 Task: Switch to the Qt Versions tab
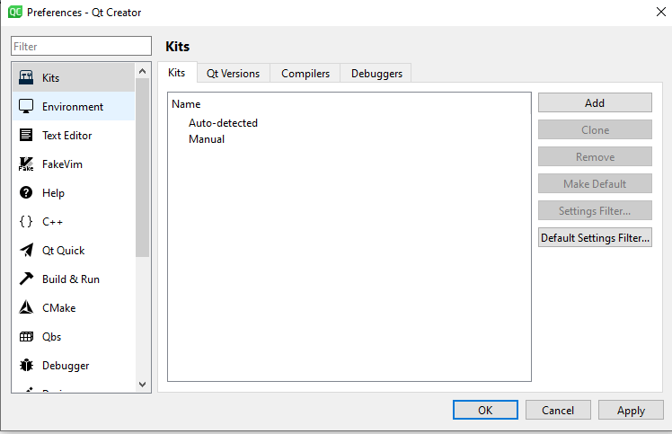pos(234,74)
